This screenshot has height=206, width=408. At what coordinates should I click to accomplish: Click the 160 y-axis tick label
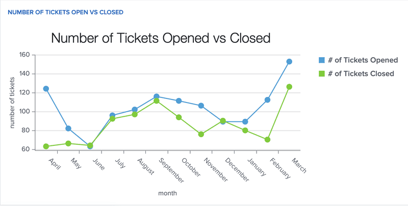23,55
